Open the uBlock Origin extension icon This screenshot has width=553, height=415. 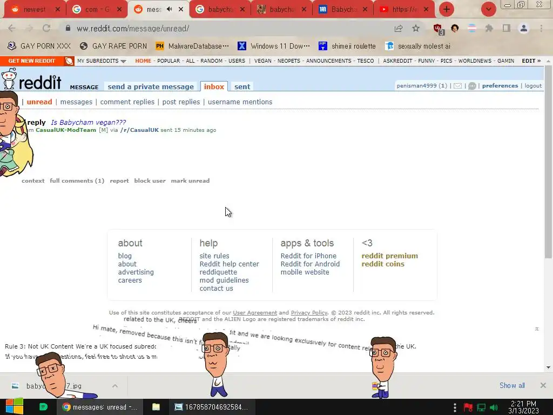(x=439, y=29)
